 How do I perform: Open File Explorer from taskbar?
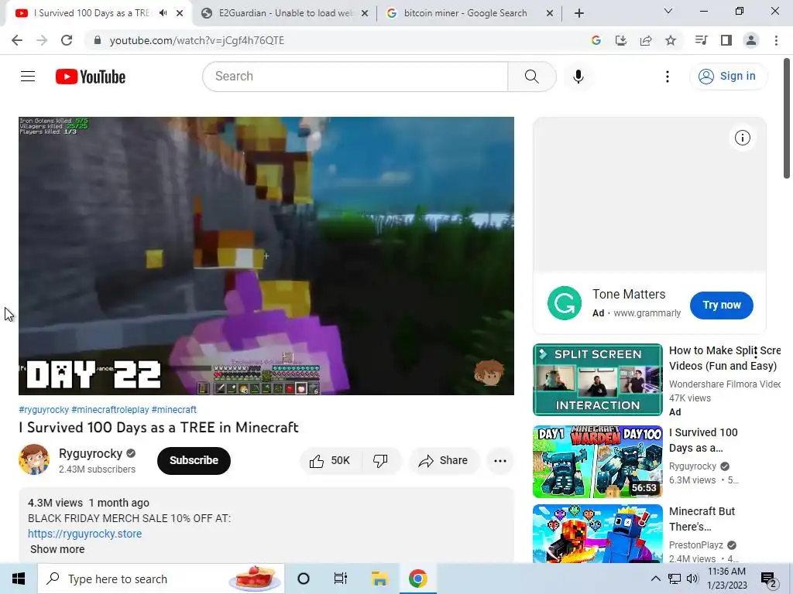pos(379,579)
